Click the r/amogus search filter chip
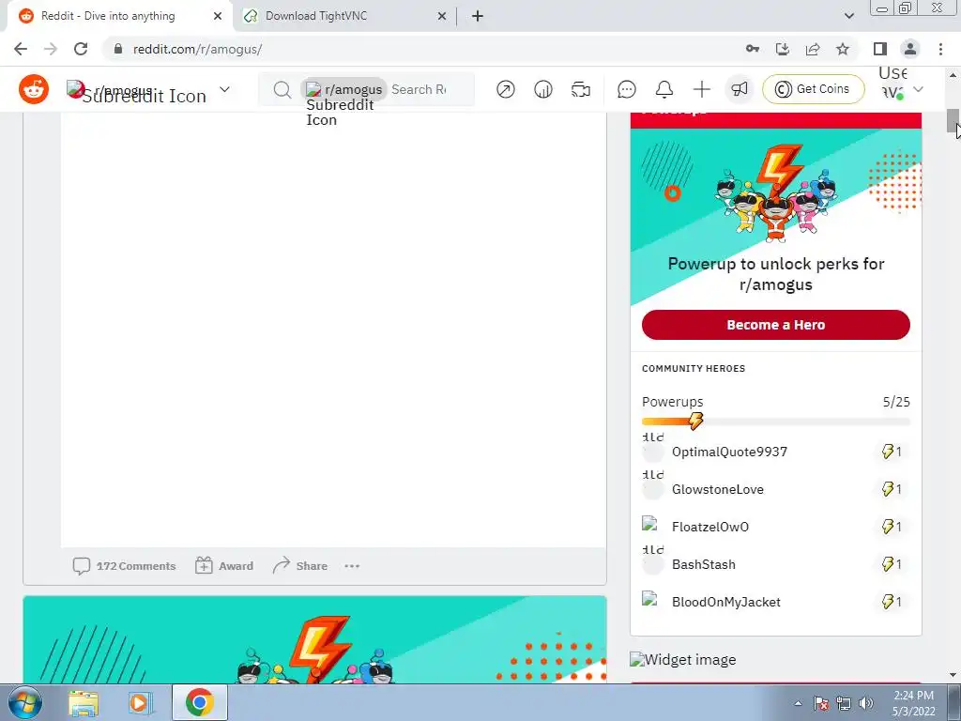 pyautogui.click(x=343, y=89)
